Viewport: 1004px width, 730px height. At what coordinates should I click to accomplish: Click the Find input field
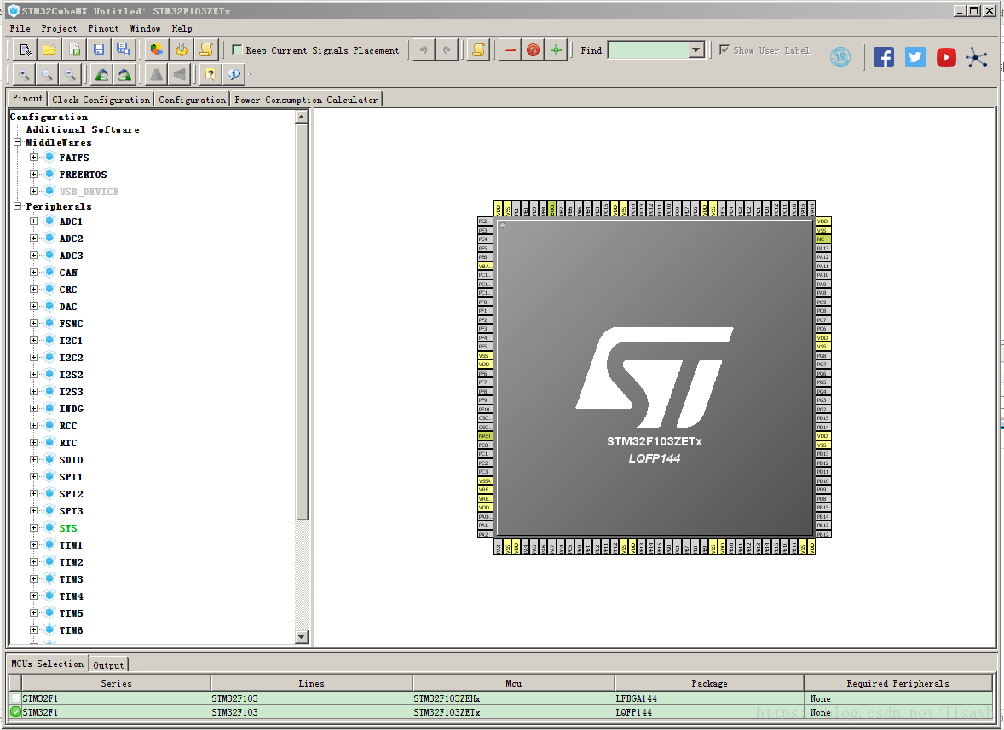[x=648, y=50]
